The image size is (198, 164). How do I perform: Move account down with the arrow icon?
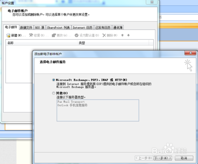128,35
